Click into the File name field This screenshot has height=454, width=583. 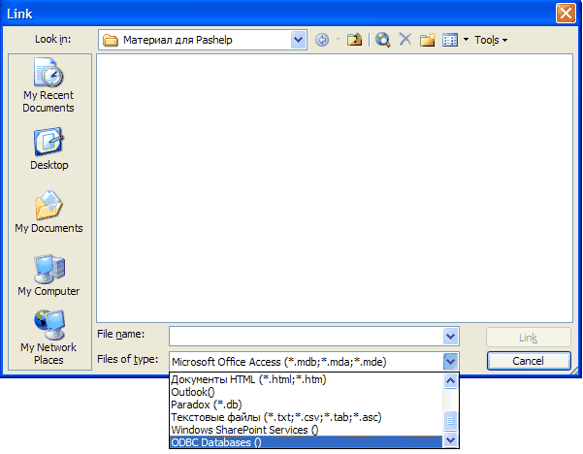click(307, 337)
